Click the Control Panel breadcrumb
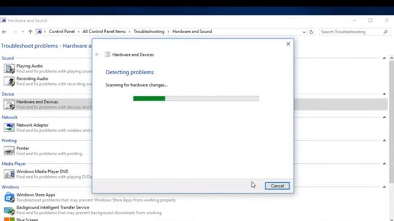 (x=62, y=31)
